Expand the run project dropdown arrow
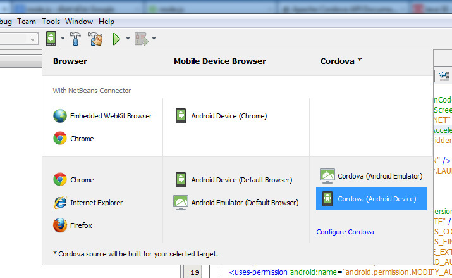 point(128,39)
